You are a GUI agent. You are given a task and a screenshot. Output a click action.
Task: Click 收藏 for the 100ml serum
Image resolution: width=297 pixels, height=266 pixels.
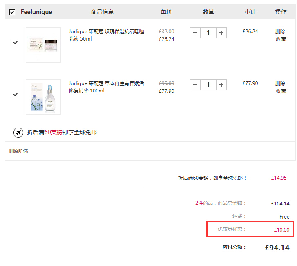tap(281, 91)
